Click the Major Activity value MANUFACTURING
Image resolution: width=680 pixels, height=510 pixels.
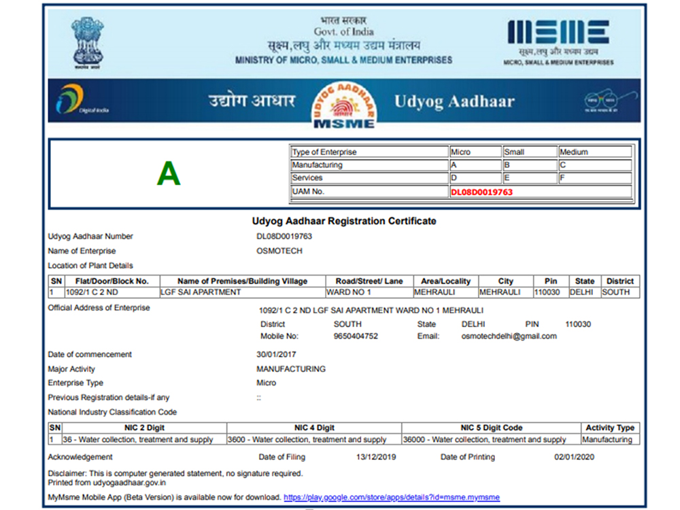(x=291, y=369)
